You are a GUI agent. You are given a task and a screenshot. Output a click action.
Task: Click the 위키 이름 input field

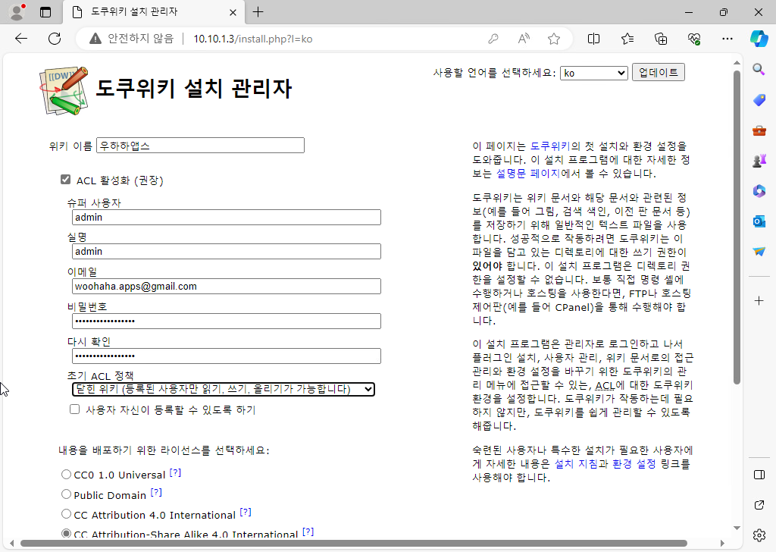(200, 146)
